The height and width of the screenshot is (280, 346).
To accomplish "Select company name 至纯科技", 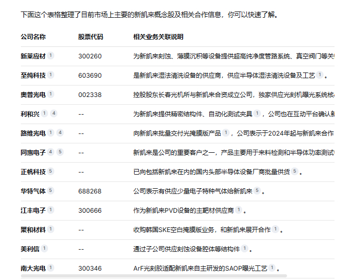I will (x=33, y=76).
